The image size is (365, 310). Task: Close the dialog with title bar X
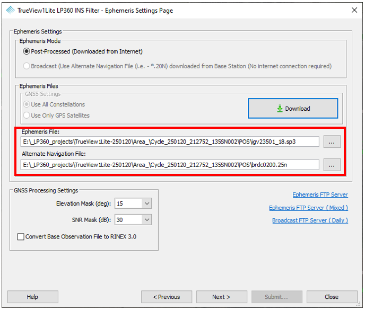coord(354,10)
